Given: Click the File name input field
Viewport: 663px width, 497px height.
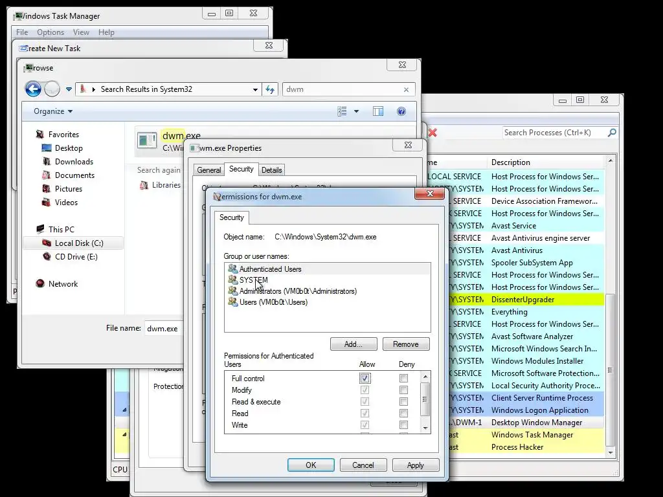Looking at the screenshot, I should 164,328.
